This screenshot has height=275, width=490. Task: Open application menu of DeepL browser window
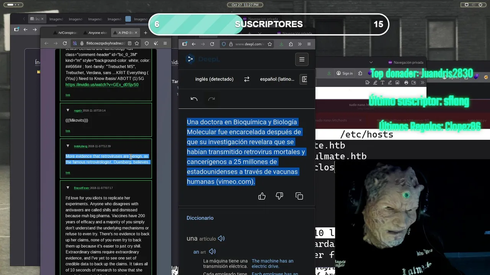pyautogui.click(x=309, y=44)
